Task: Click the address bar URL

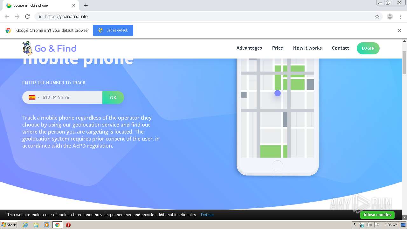Action: click(x=66, y=17)
